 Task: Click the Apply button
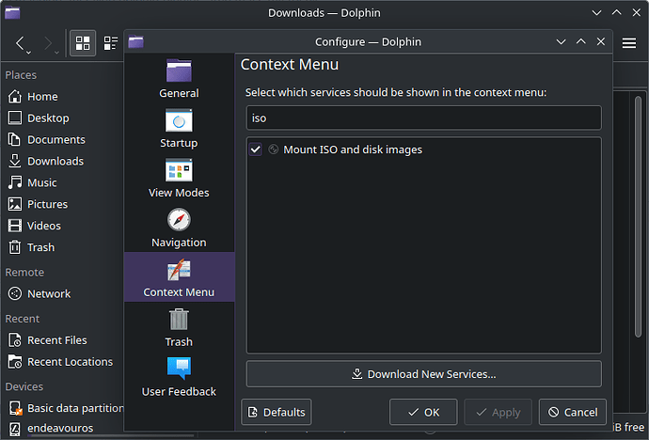pos(498,413)
